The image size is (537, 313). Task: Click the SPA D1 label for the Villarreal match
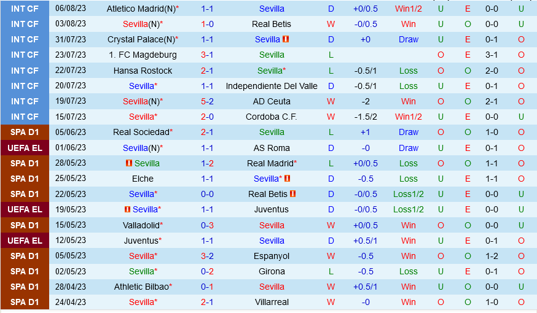click(x=25, y=302)
